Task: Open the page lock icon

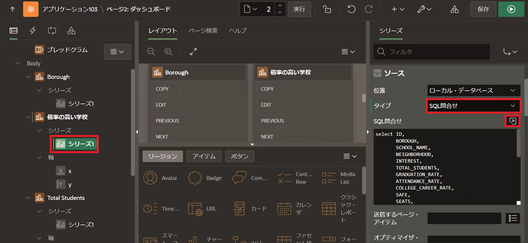Action: (x=327, y=9)
